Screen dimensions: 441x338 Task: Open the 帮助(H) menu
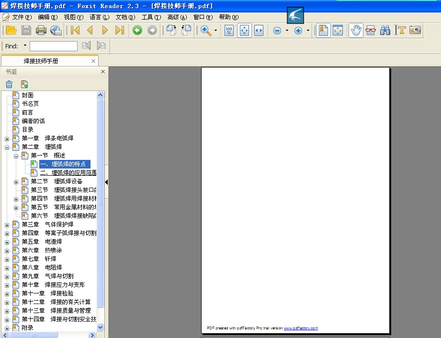pyautogui.click(x=229, y=17)
